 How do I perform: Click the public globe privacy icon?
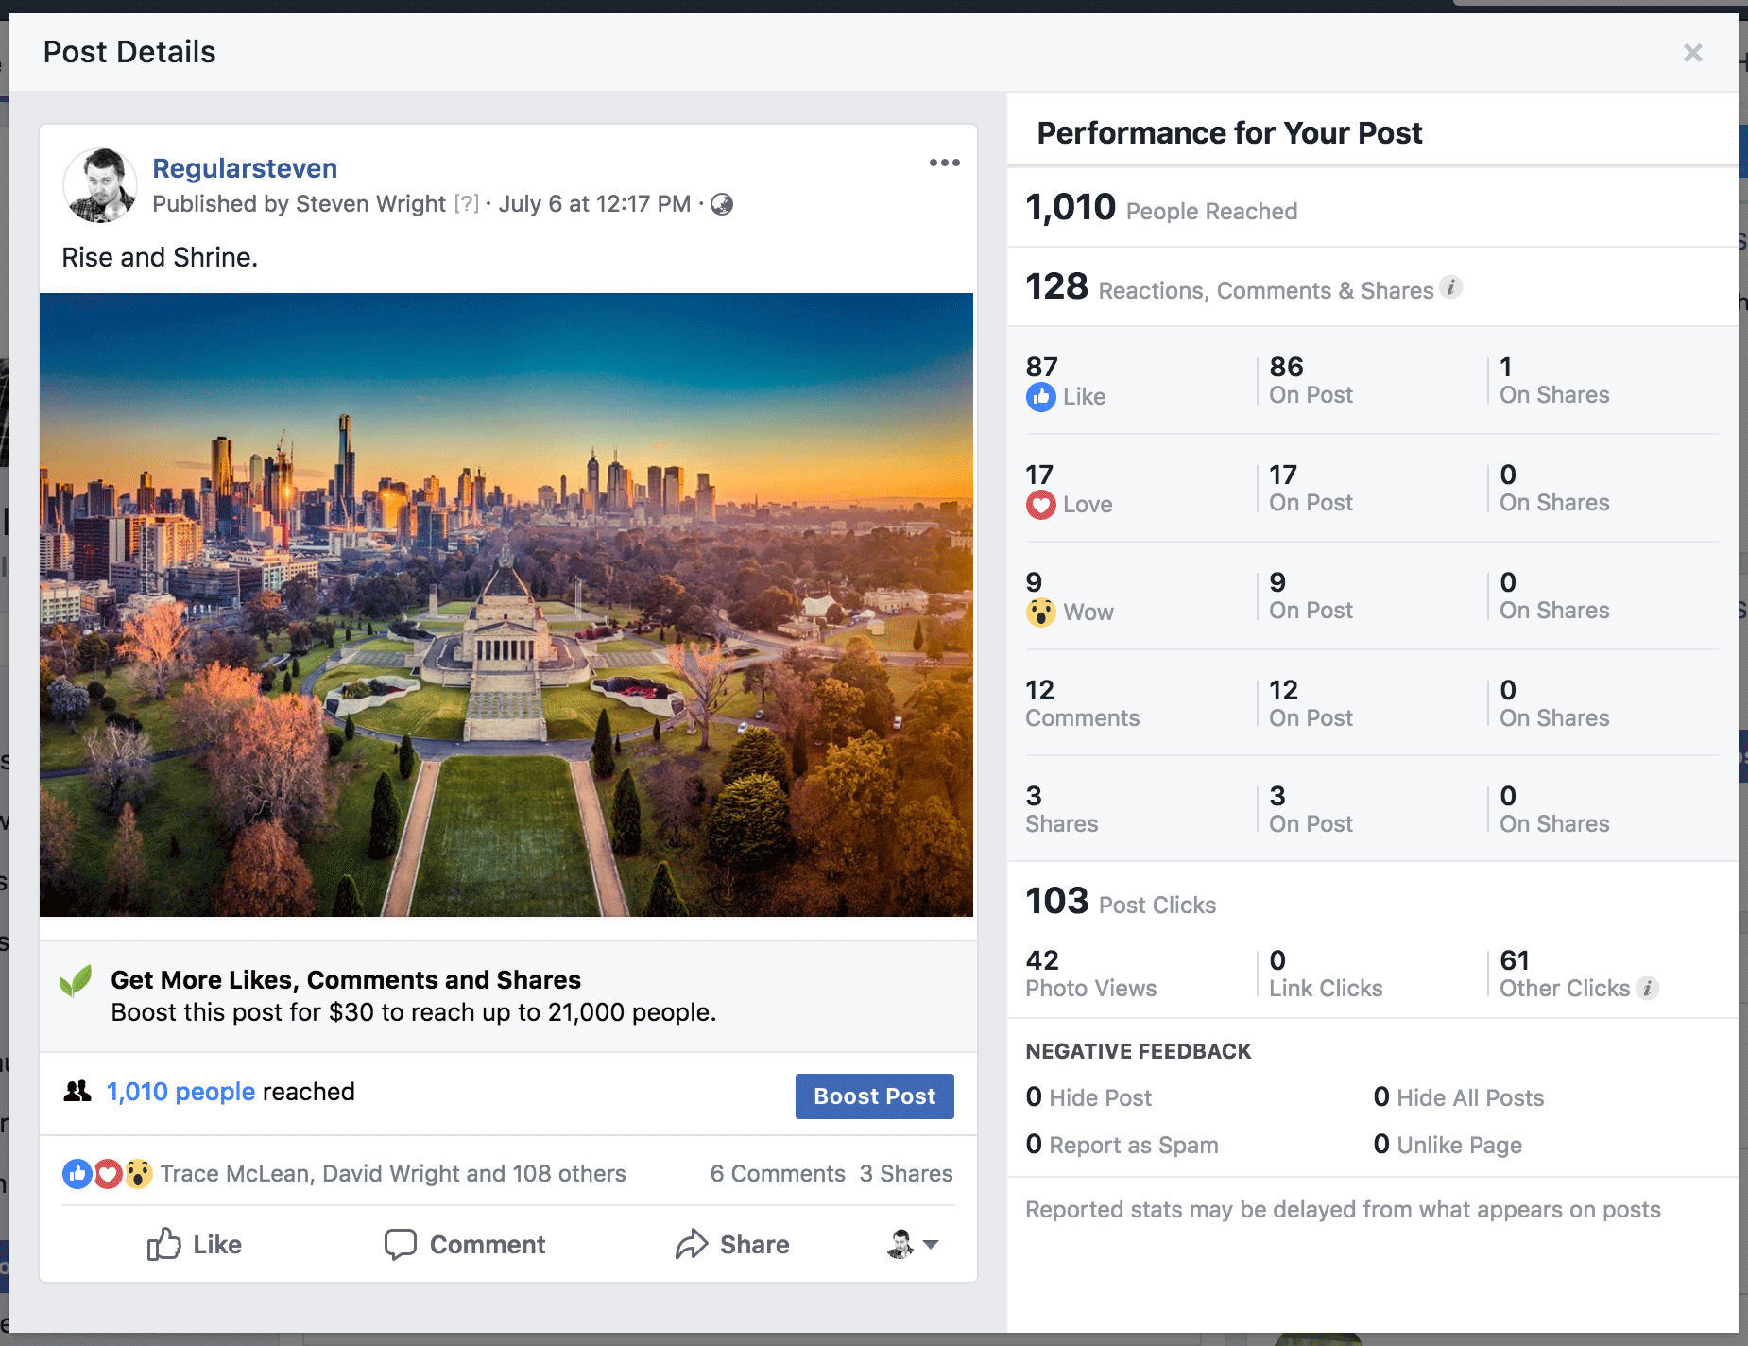(722, 204)
